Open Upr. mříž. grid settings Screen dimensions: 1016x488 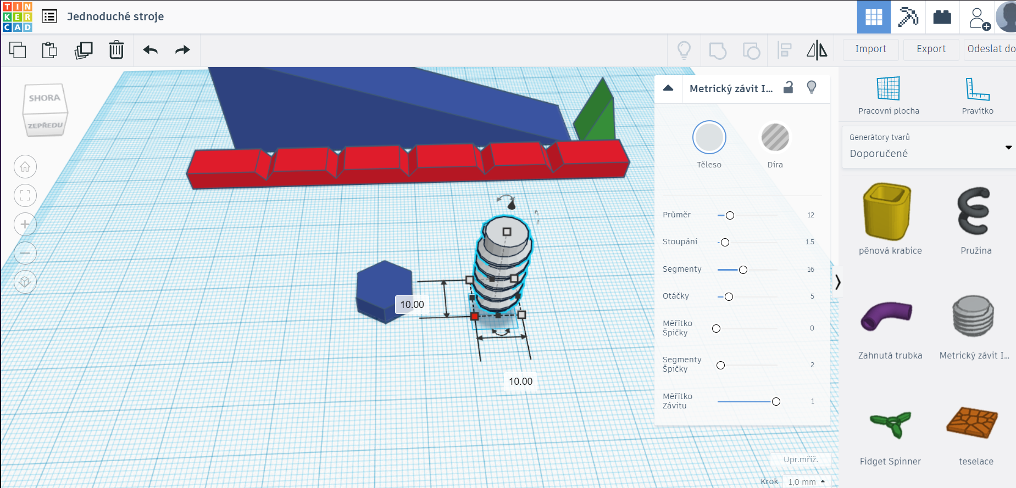pyautogui.click(x=801, y=459)
